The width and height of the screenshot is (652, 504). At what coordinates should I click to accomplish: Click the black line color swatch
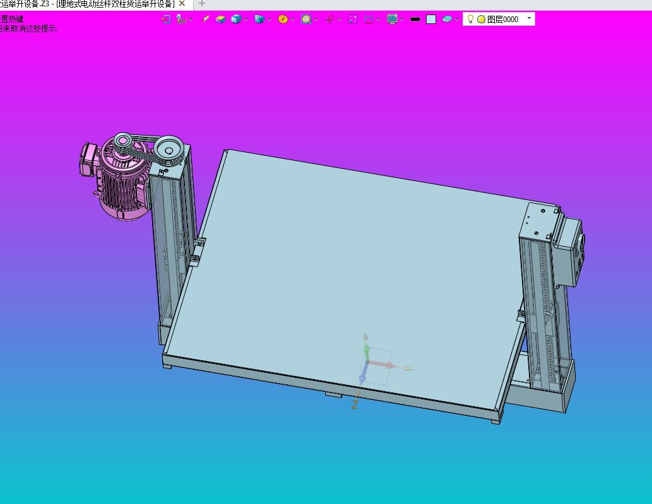tap(415, 19)
